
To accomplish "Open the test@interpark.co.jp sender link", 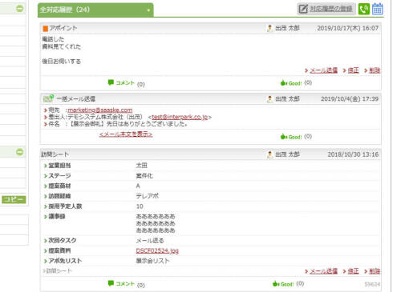I will pyautogui.click(x=180, y=117).
